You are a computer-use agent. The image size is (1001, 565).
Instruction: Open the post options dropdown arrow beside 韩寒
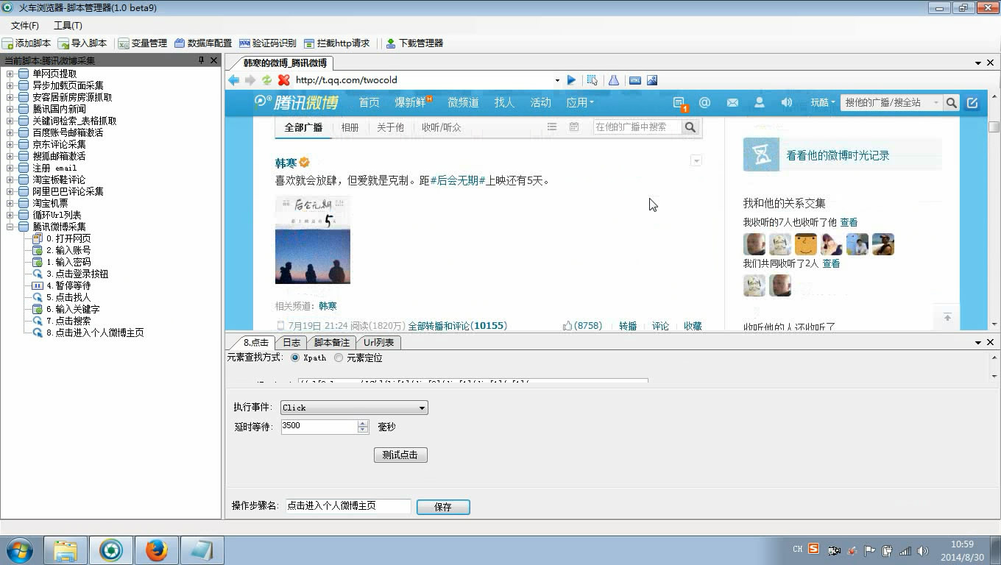(x=696, y=160)
